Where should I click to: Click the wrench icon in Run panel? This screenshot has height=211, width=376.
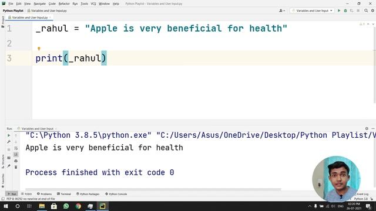9,142
